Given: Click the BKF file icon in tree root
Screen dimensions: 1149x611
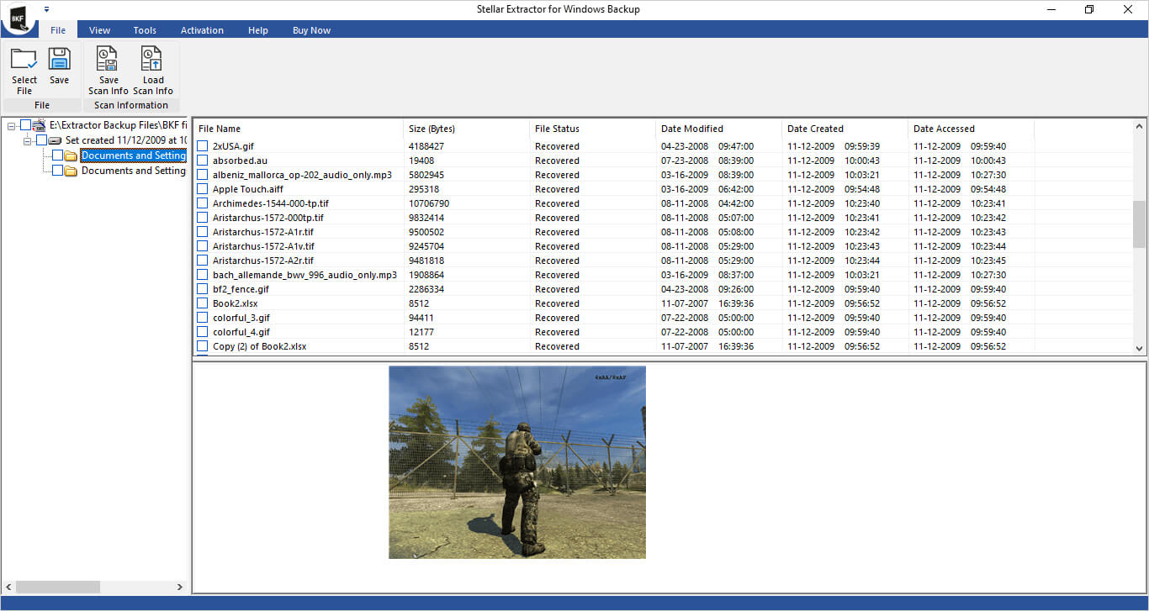Looking at the screenshot, I should pos(39,125).
